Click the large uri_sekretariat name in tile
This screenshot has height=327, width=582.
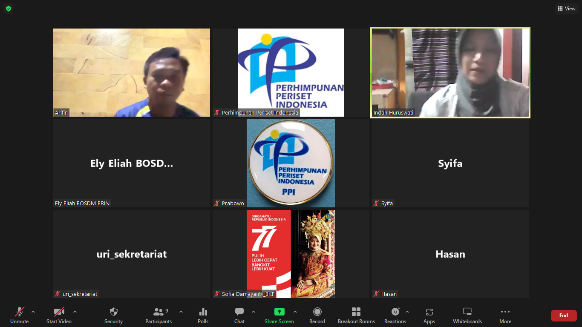click(x=132, y=254)
